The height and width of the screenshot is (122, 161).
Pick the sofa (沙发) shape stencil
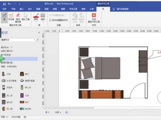coord(6,74)
